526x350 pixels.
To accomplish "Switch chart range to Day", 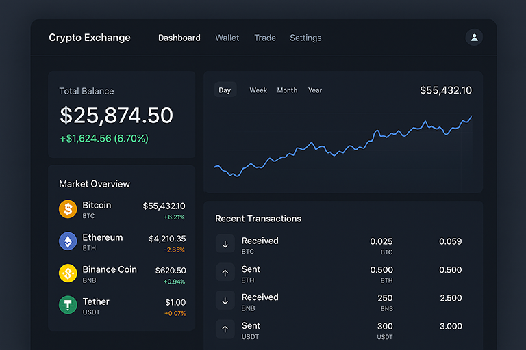I will (x=225, y=90).
